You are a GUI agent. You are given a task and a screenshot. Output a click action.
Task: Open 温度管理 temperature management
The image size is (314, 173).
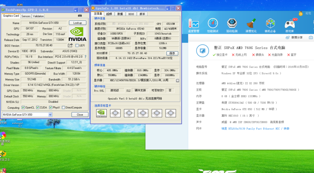pos(194,26)
